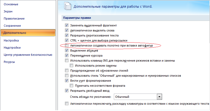Open the Настройка category
The width and height of the screenshot is (210, 111).
tap(11, 40)
